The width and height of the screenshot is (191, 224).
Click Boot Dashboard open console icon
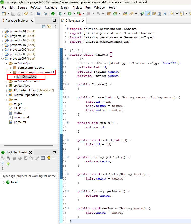point(26,158)
